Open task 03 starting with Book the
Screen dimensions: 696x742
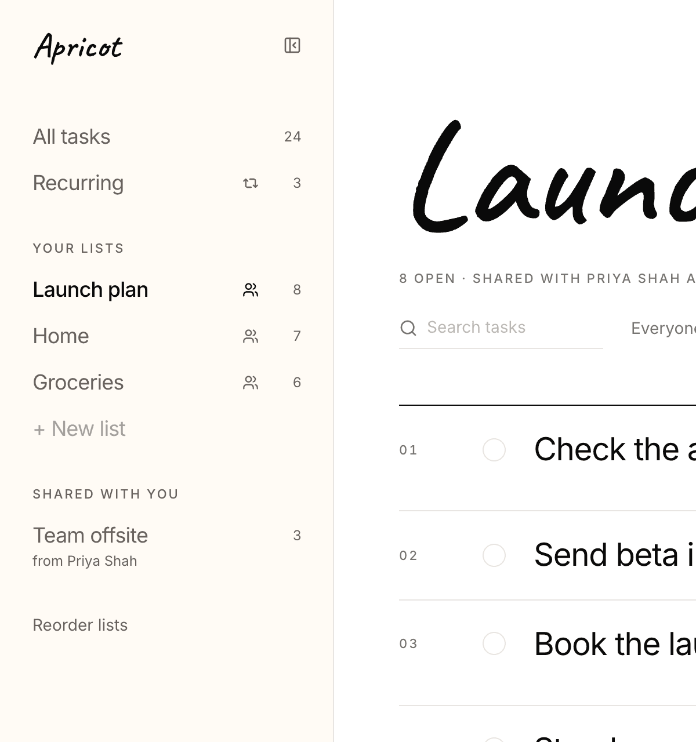[615, 643]
